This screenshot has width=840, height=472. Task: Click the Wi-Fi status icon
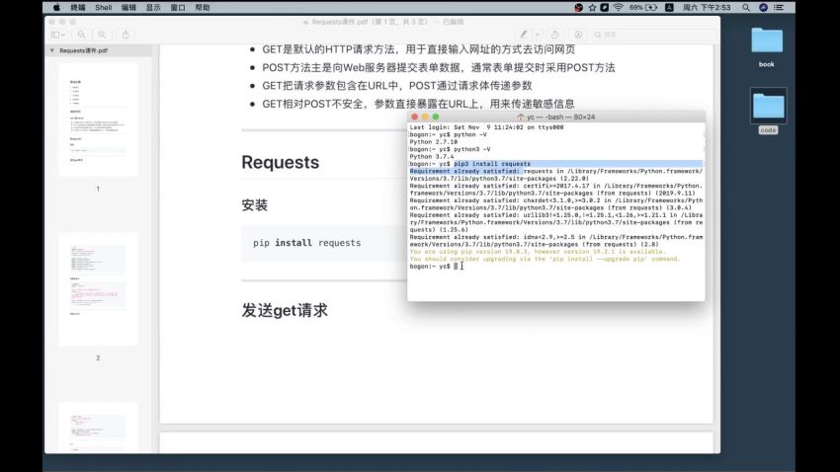point(619,8)
